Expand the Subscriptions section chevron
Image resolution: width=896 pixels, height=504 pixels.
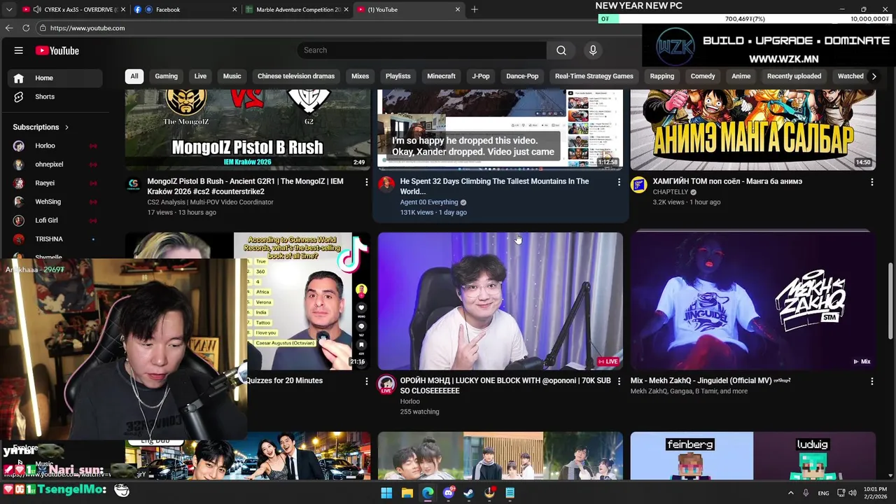pos(66,127)
